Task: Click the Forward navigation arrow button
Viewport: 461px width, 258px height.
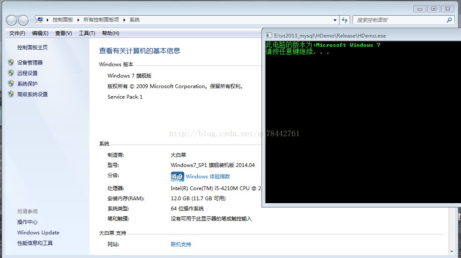Action: 23,20
